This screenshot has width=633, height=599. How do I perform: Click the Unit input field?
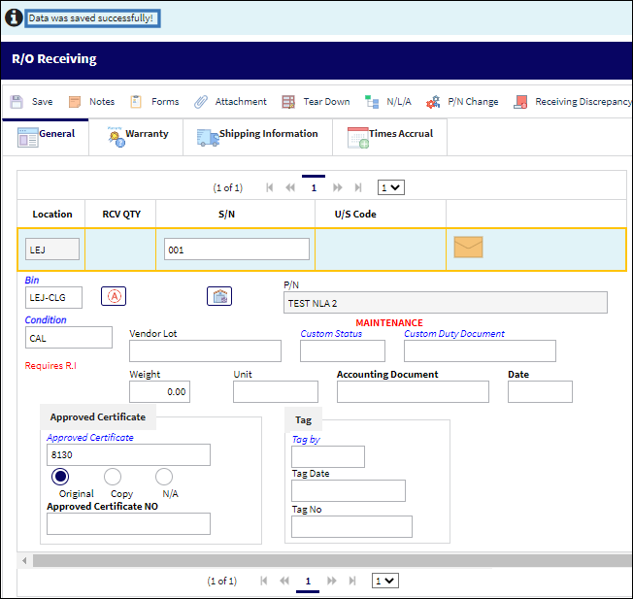276,391
